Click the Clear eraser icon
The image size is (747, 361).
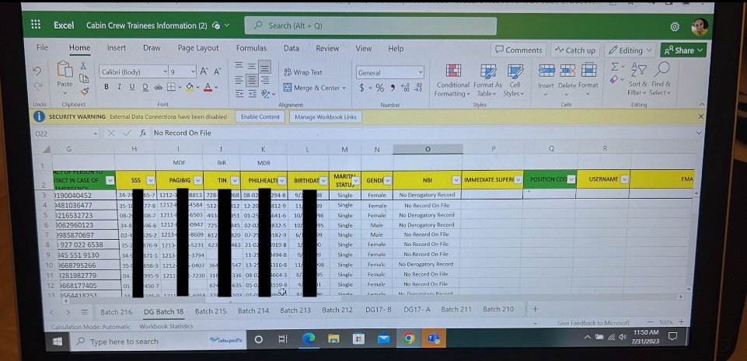(614, 79)
